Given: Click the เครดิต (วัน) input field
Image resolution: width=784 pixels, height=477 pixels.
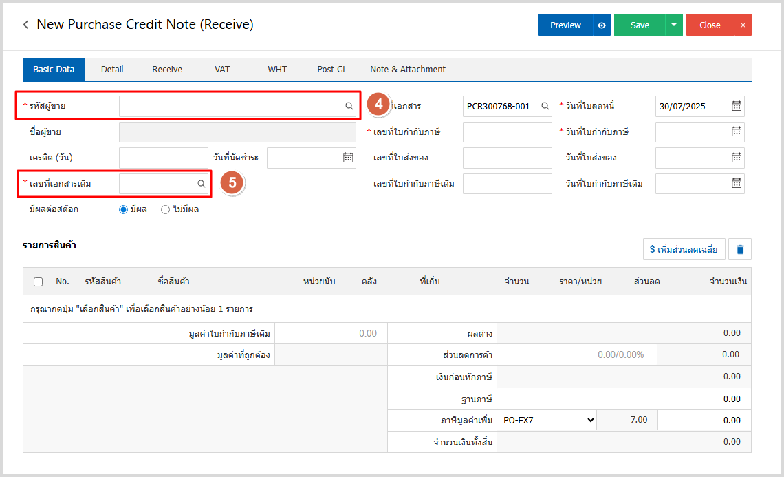Looking at the screenshot, I should point(163,158).
